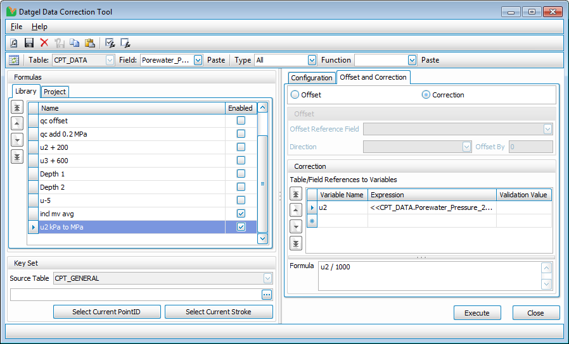This screenshot has width=569, height=344.
Task: Open the Function dropdown
Action: coord(412,60)
